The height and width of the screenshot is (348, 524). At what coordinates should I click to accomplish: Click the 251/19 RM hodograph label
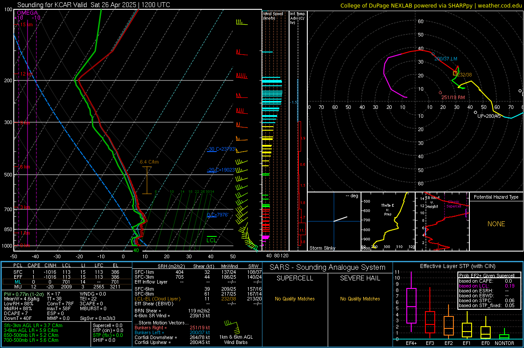[x=453, y=98]
